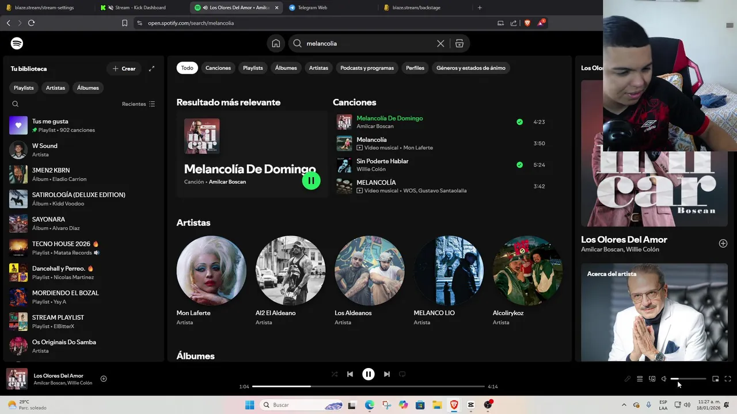Toggle shuffle in the player controls
The height and width of the screenshot is (414, 737).
(x=335, y=374)
